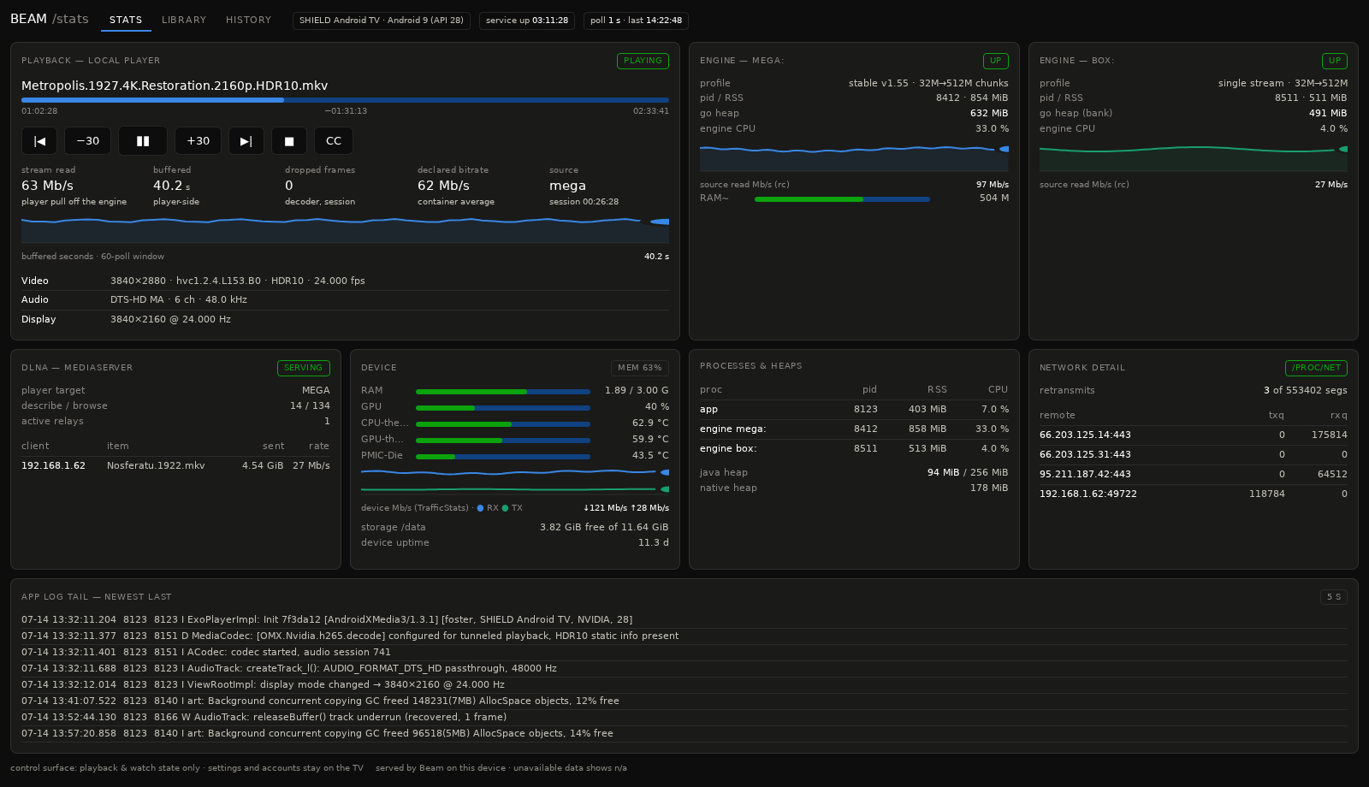Click the last GC freed 96518 log line
This screenshot has width=1369, height=787.
pyautogui.click(x=684, y=733)
